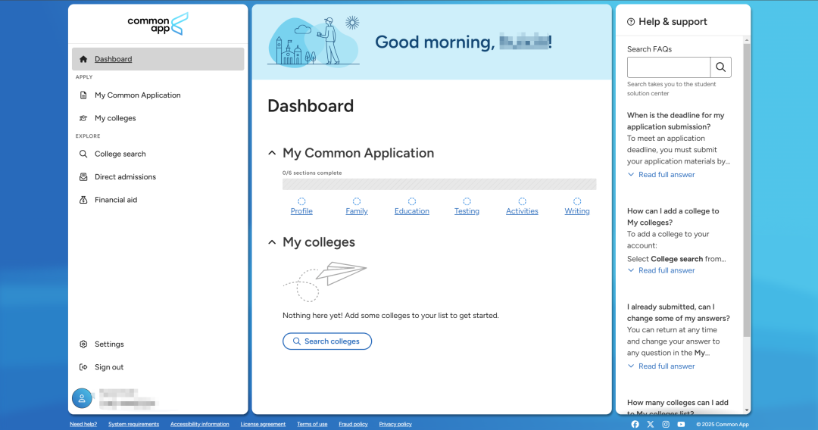Click the Need help? footer link
Viewport: 818px width, 430px height.
83,424
